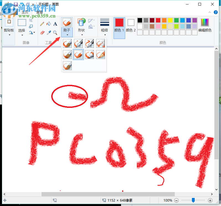This screenshot has height=206, width=221.
Task: Expand the Select dropdown arrow
Action: point(22,35)
